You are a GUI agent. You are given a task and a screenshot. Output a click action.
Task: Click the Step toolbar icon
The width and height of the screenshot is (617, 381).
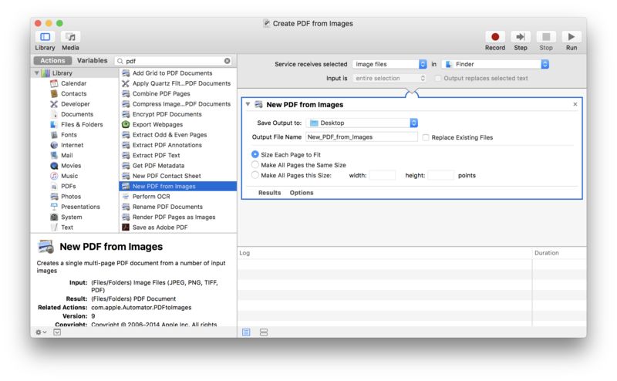pyautogui.click(x=521, y=37)
